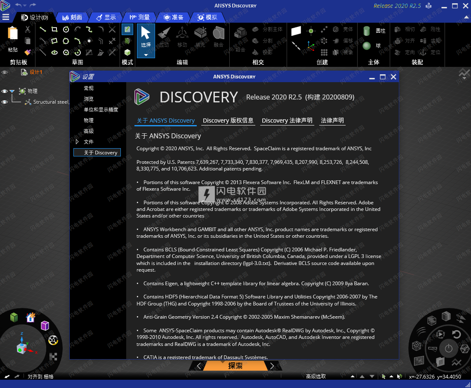This screenshot has height=388, width=471.
Task: Switch to the 显示 ribbon tab
Action: click(106, 17)
